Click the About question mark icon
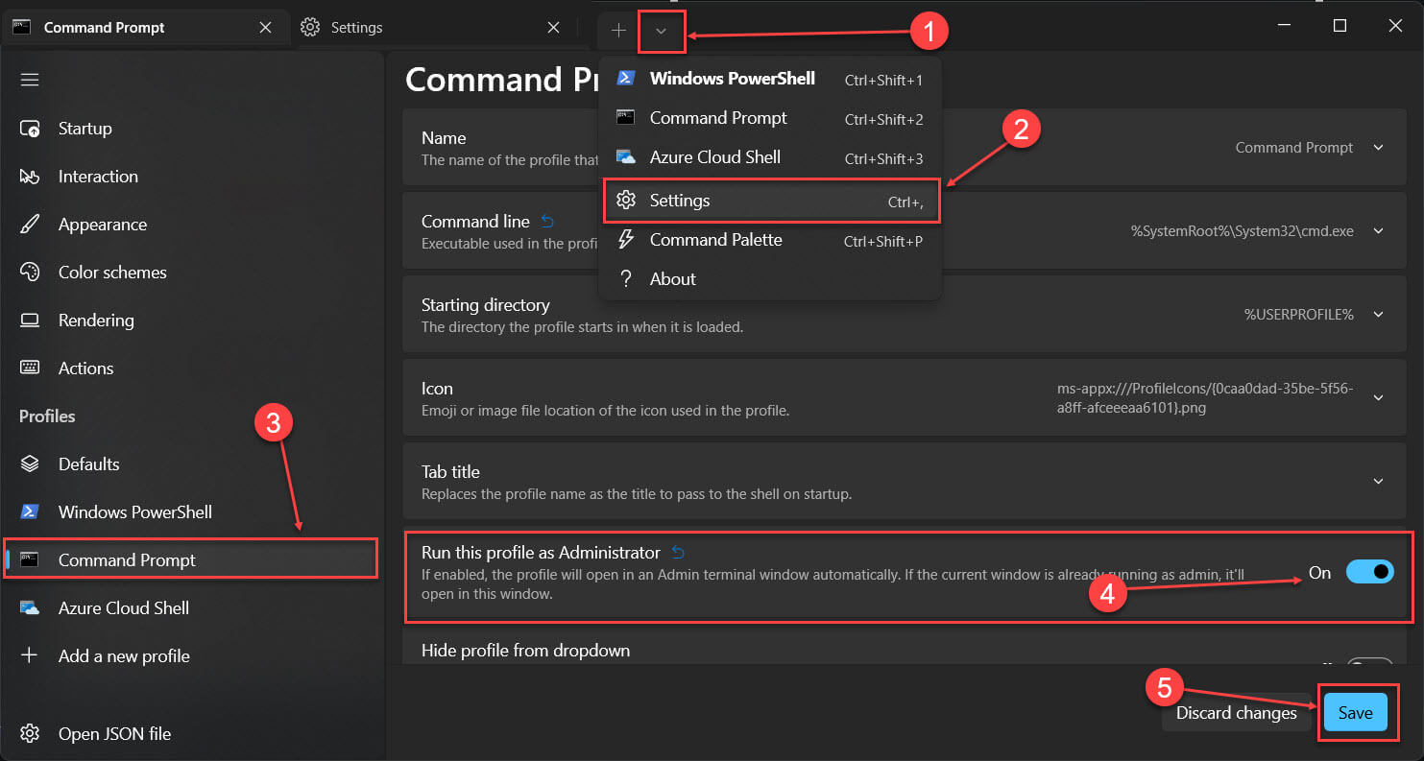 [626, 279]
